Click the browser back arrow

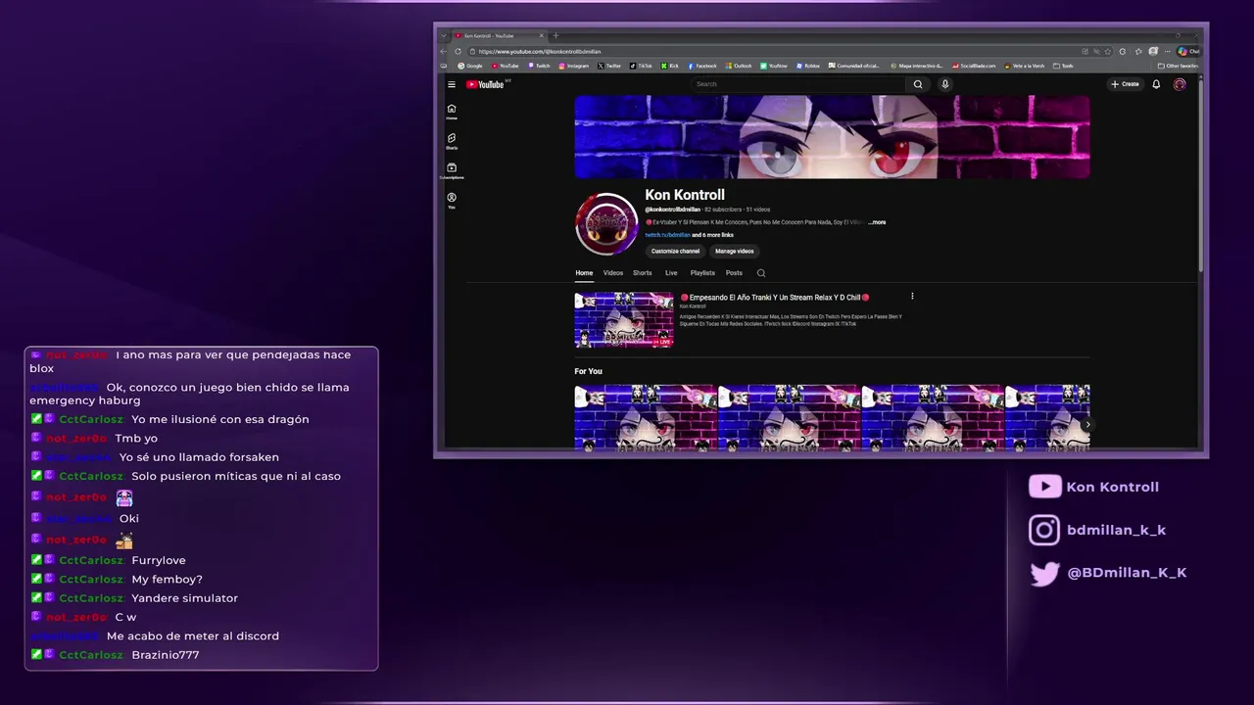click(443, 51)
